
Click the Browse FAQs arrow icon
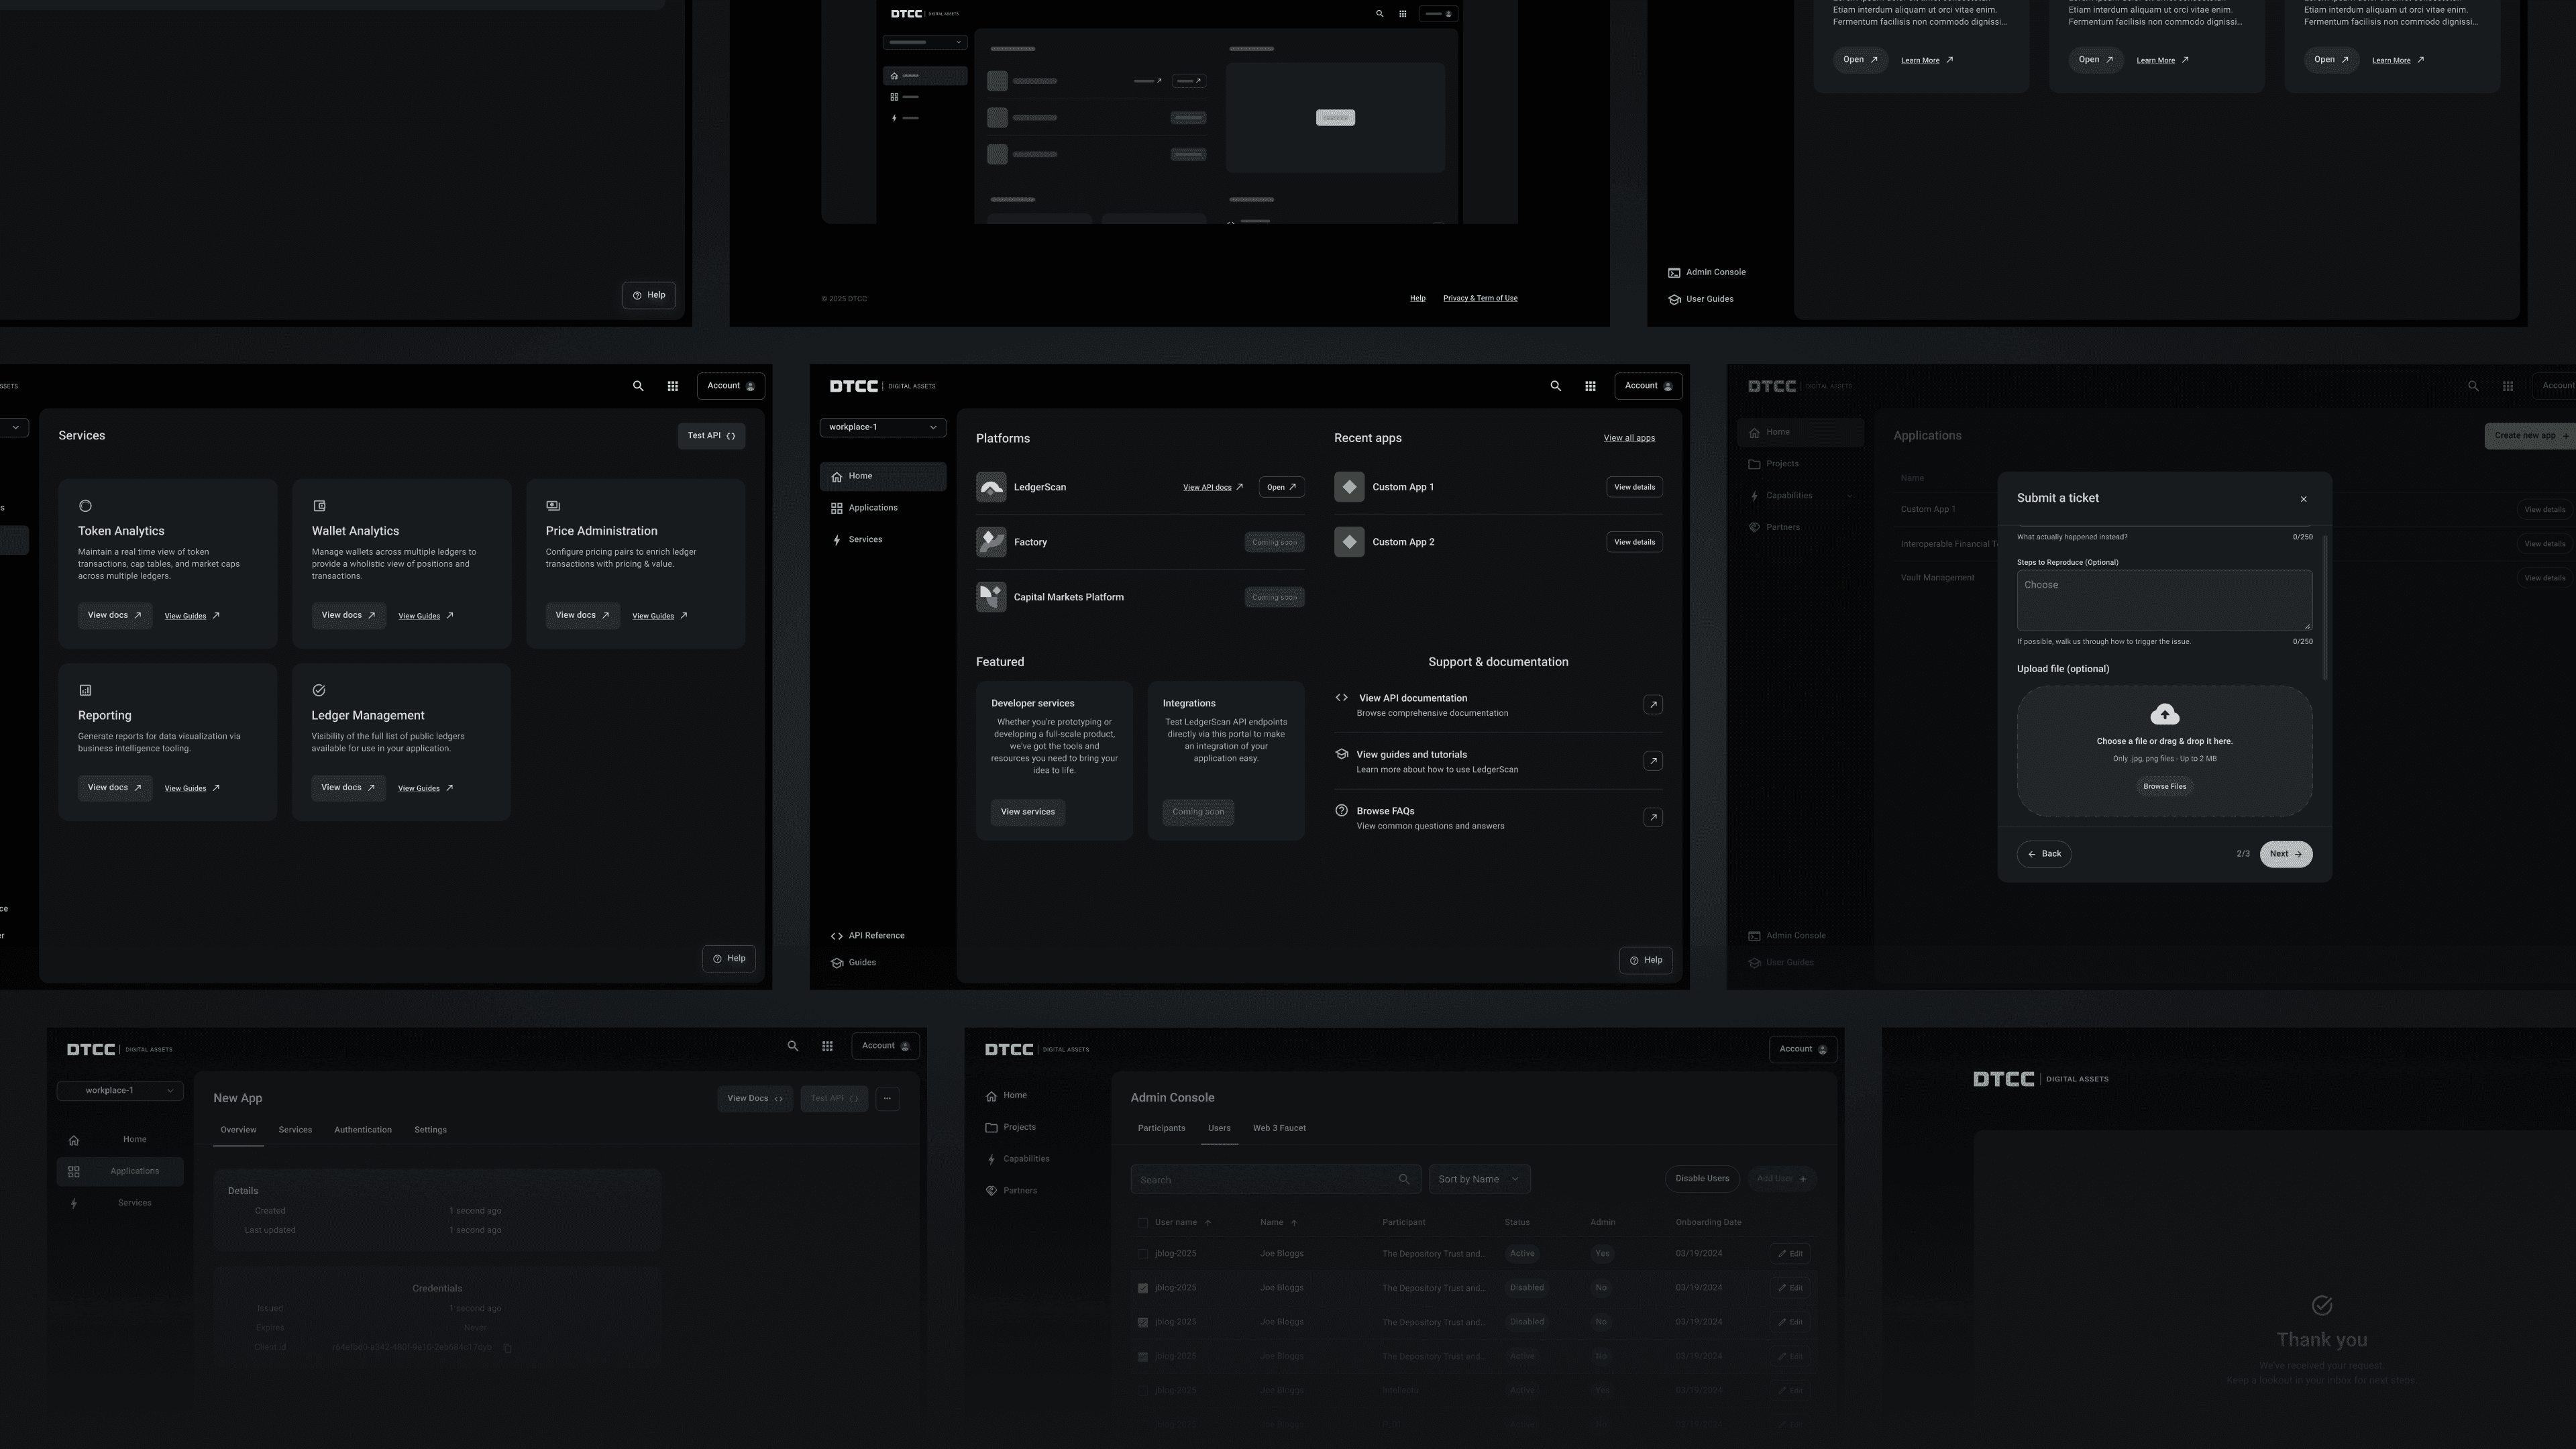1653,818
